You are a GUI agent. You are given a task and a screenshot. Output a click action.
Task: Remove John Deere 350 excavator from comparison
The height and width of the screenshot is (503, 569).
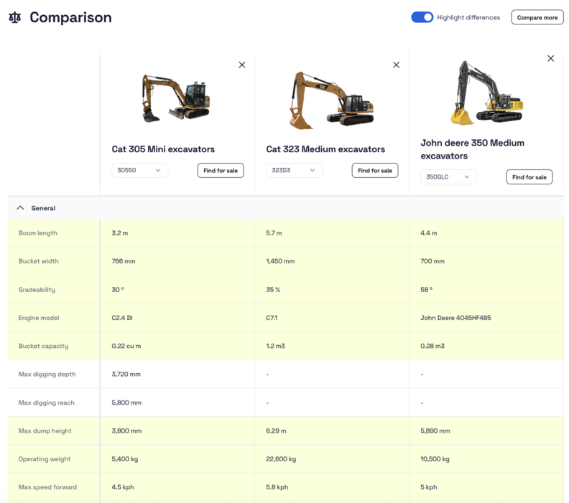pyautogui.click(x=550, y=58)
